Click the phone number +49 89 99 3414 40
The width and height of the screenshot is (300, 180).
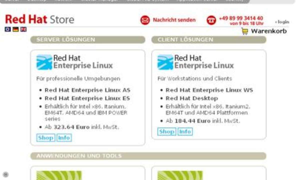[241, 18]
